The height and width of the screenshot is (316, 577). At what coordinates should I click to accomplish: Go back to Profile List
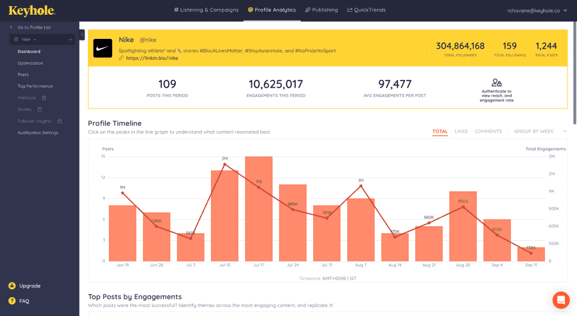point(30,27)
